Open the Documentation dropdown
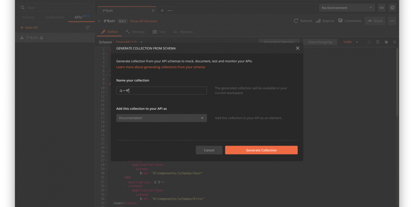 point(161,118)
